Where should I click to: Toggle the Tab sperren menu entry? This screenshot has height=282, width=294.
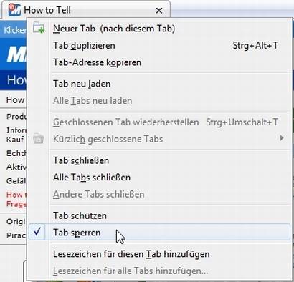(x=159, y=232)
